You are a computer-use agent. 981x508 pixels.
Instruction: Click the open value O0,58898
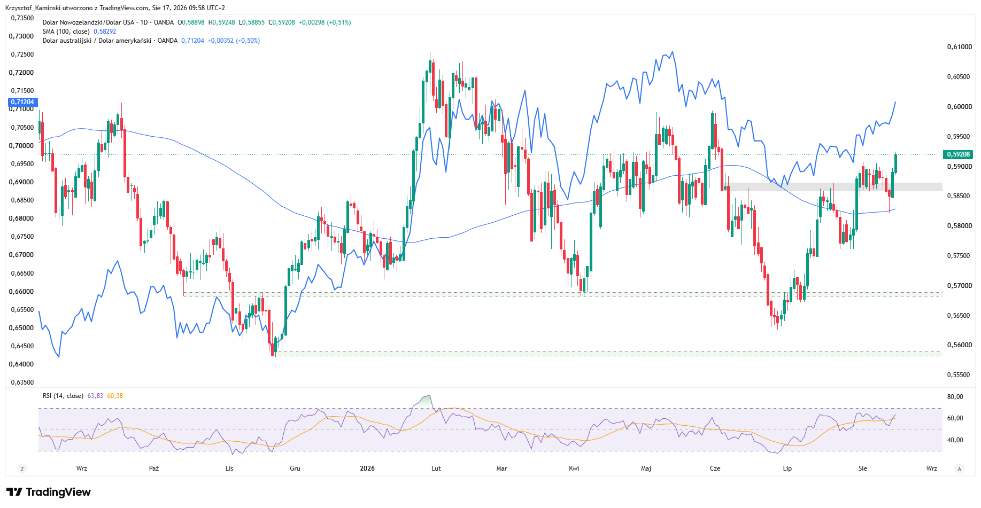(191, 22)
